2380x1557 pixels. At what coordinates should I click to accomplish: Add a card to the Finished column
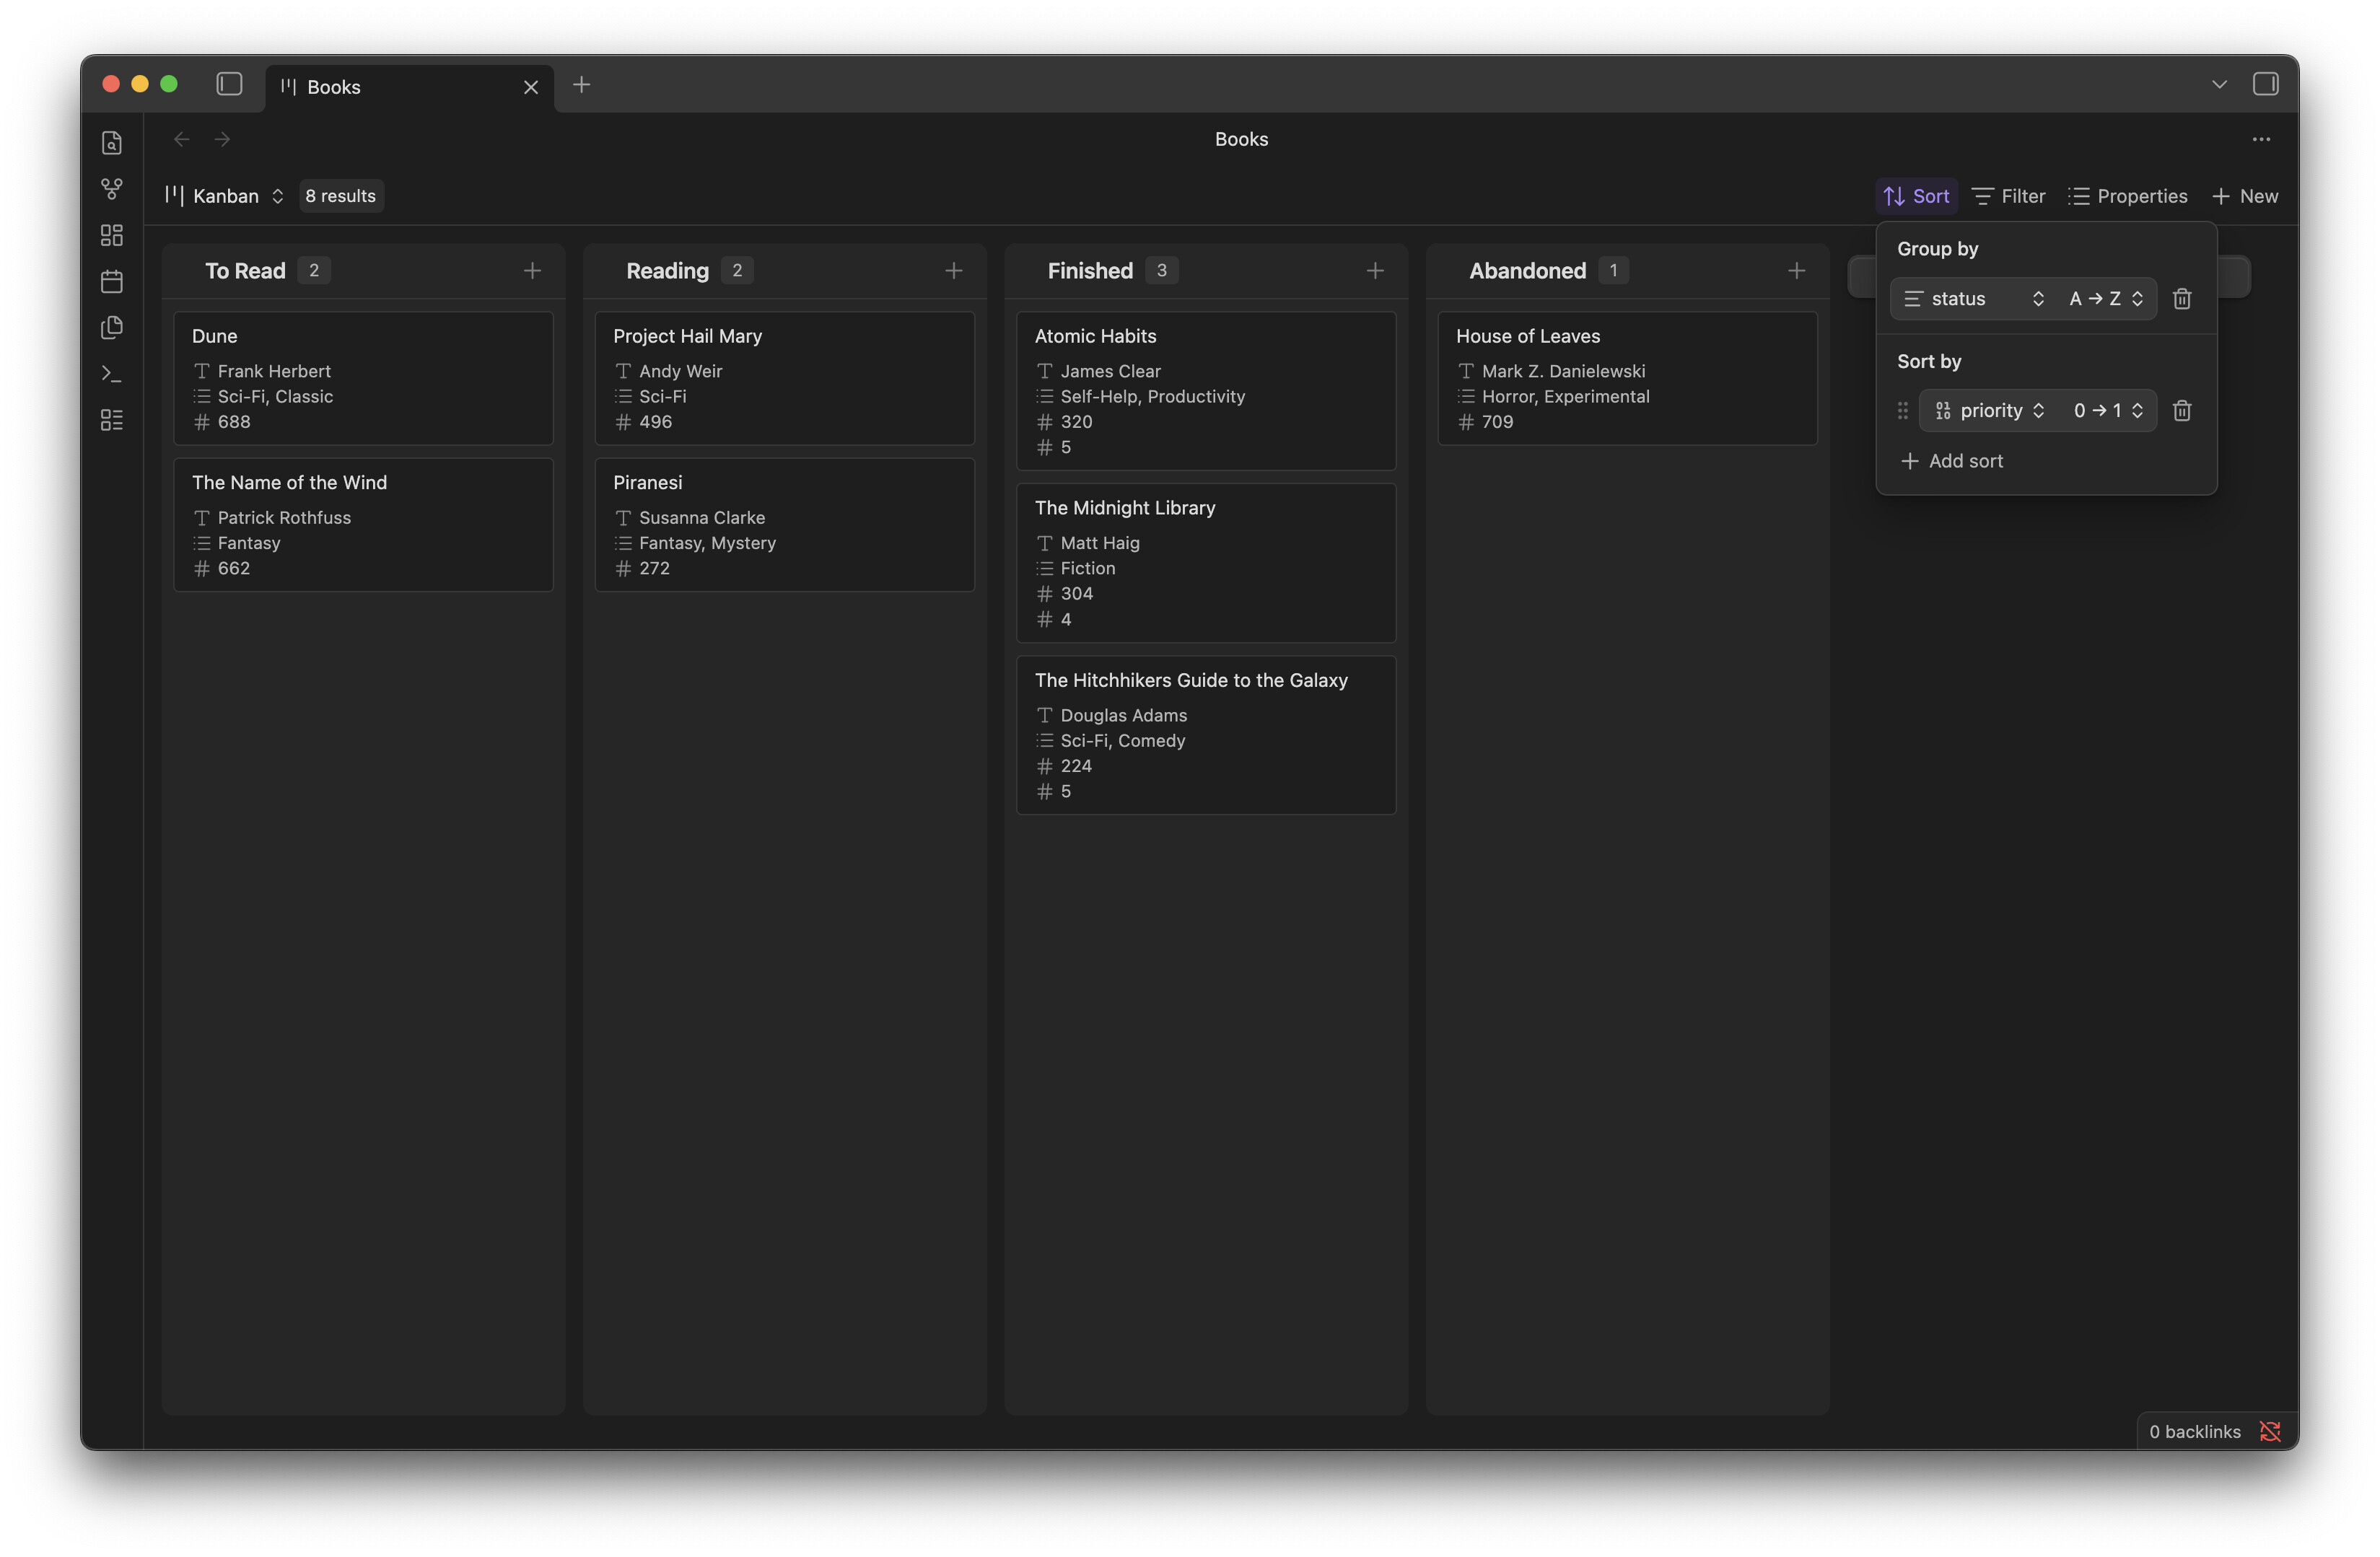click(x=1375, y=271)
